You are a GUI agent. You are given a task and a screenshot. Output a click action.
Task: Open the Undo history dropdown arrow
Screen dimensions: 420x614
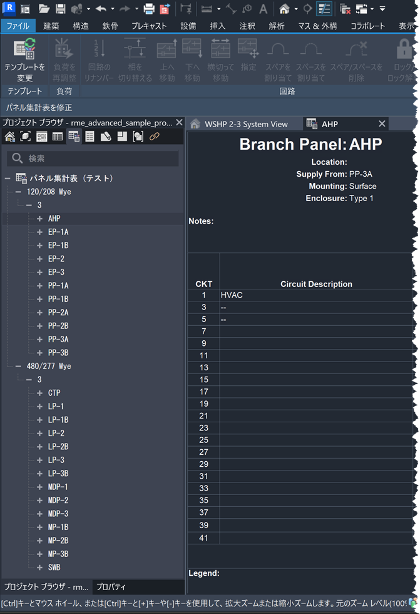113,9
